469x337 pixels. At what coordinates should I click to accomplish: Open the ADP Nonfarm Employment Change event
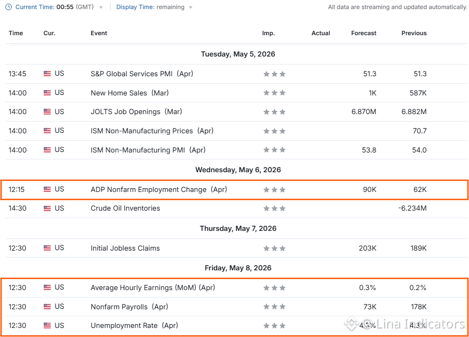[159, 190]
